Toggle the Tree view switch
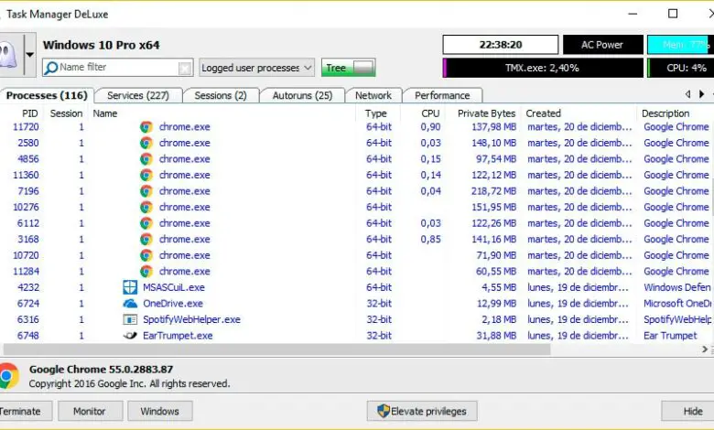Viewport: 714px width, 430px height. [349, 68]
